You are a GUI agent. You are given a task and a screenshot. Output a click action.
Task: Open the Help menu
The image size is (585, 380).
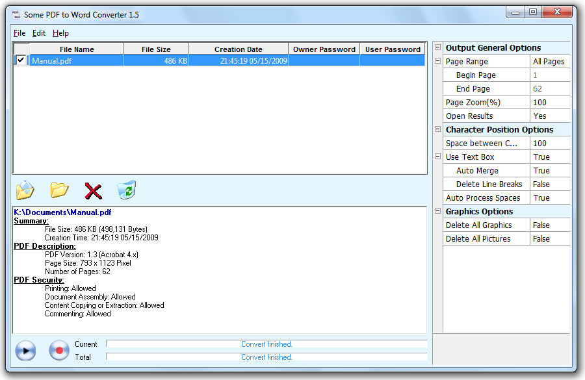tap(60, 33)
